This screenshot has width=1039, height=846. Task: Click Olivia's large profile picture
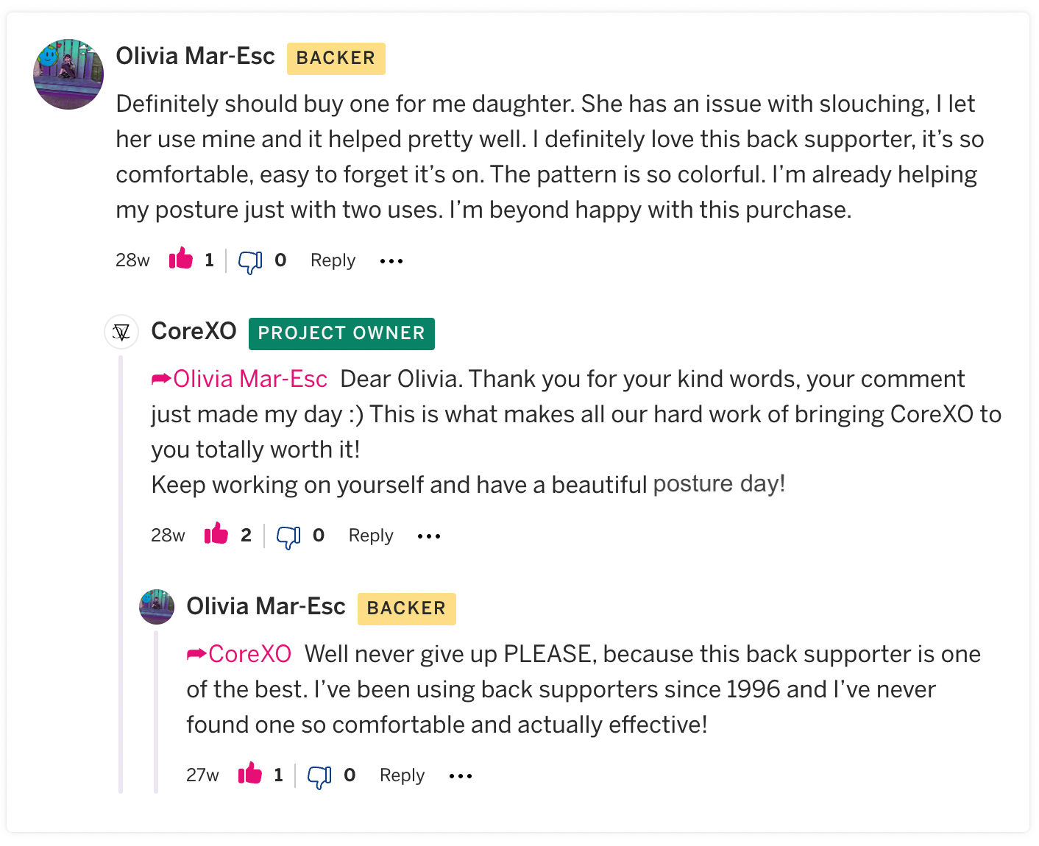point(68,74)
